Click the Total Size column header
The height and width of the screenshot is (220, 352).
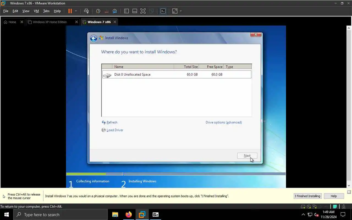pyautogui.click(x=187, y=67)
